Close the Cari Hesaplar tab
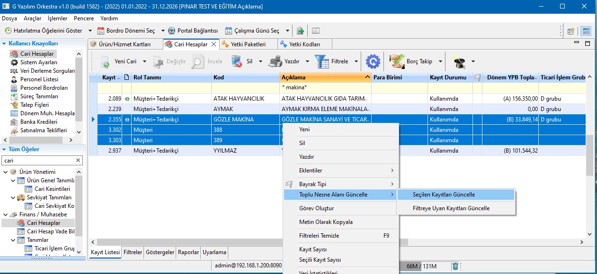Viewport: 597px width, 274px height. pos(214,44)
